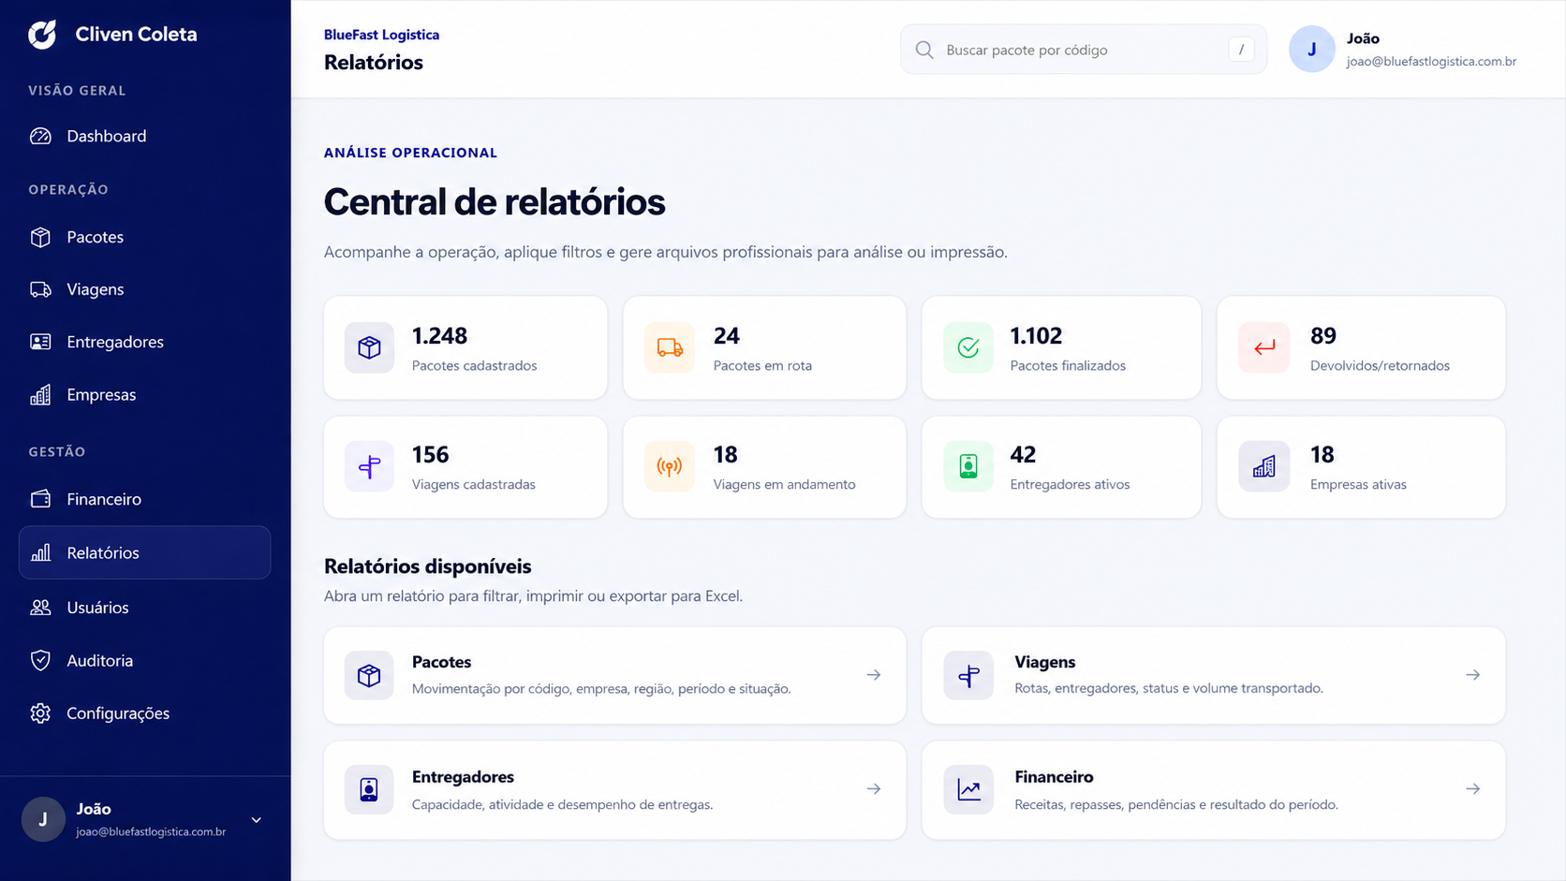Open the Configurações gear icon
Viewport: 1566px width, 881px height.
40,712
